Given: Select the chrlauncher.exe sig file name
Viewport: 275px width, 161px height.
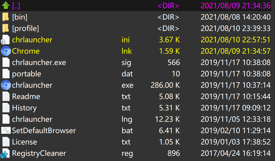Looking at the screenshot, I should click(39, 62).
